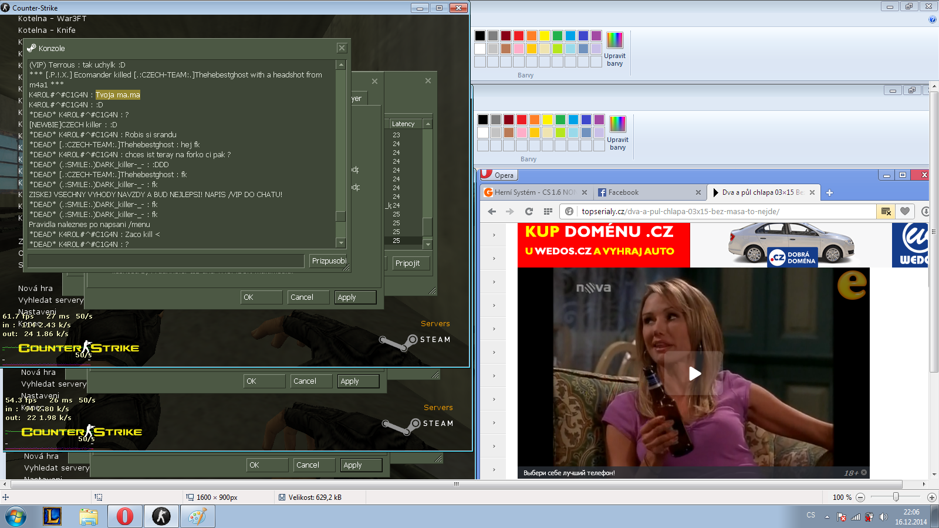Click the blocked-content icon in the address bar
This screenshot has height=528, width=939.
pyautogui.click(x=886, y=212)
